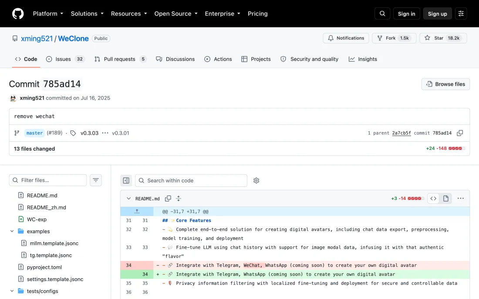Select settings.template.jsonc in file tree

55,279
